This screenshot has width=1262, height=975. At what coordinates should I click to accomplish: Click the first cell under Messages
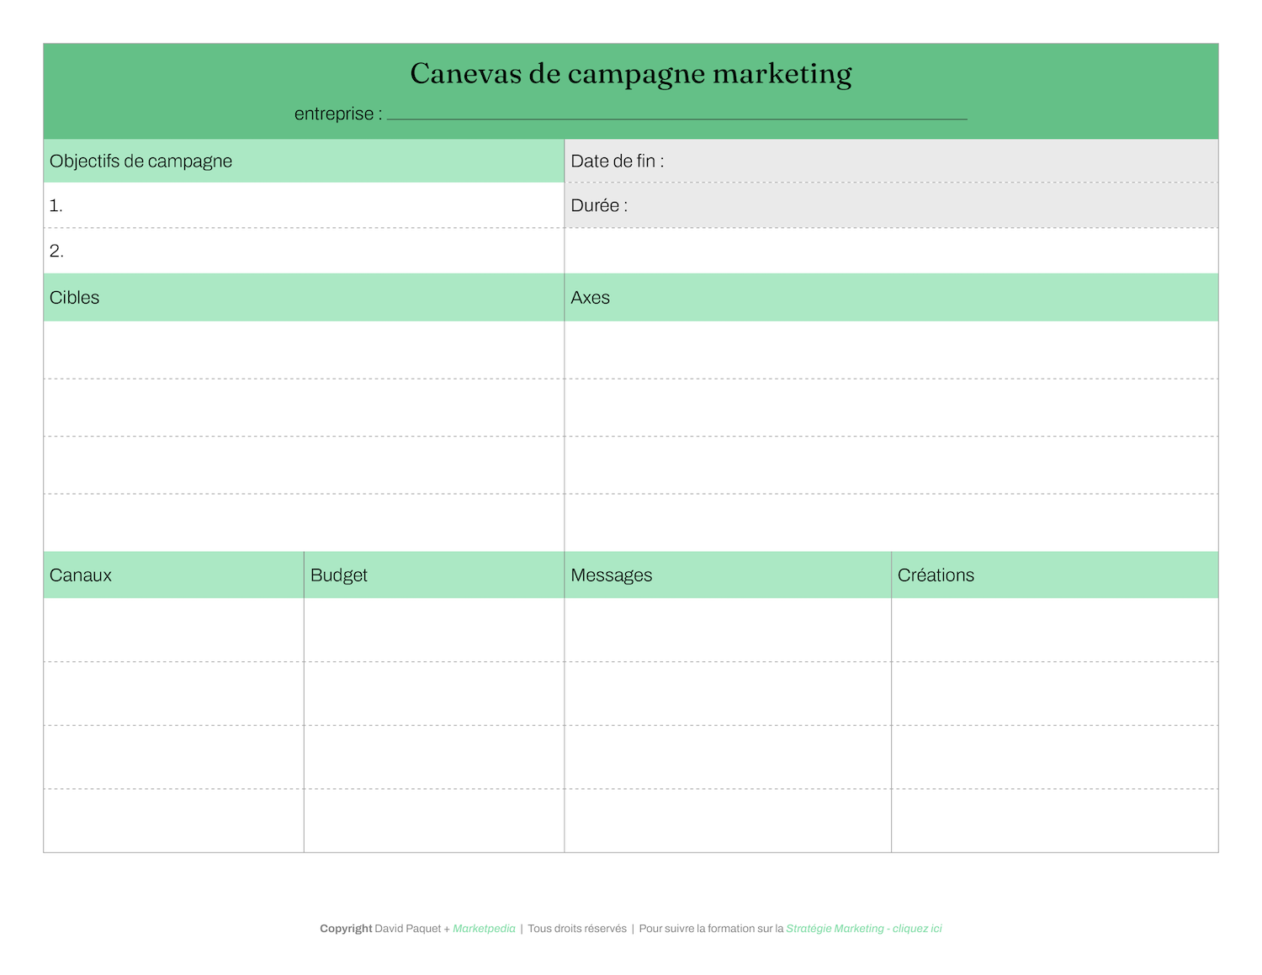(x=724, y=629)
